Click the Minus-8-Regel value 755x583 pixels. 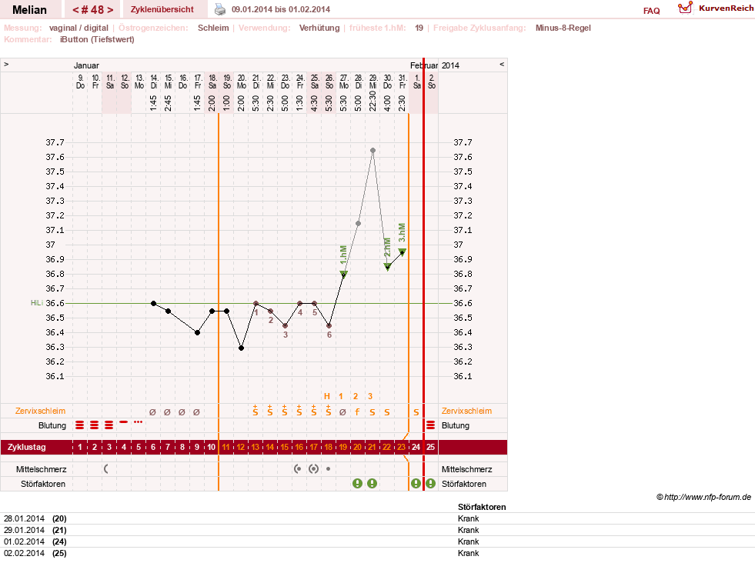pyautogui.click(x=563, y=28)
